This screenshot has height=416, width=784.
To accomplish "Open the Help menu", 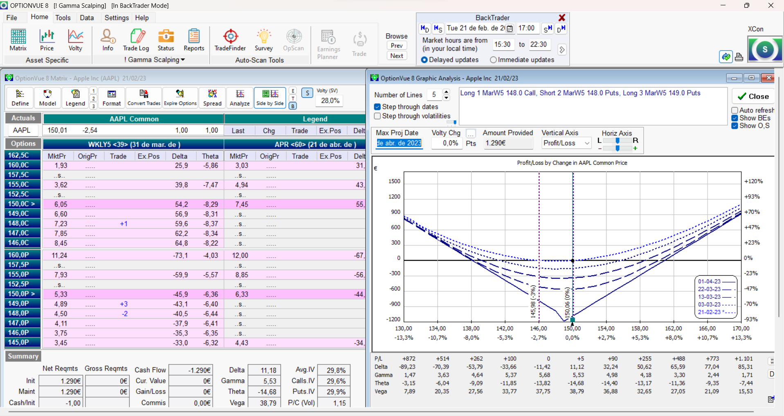I will [142, 18].
